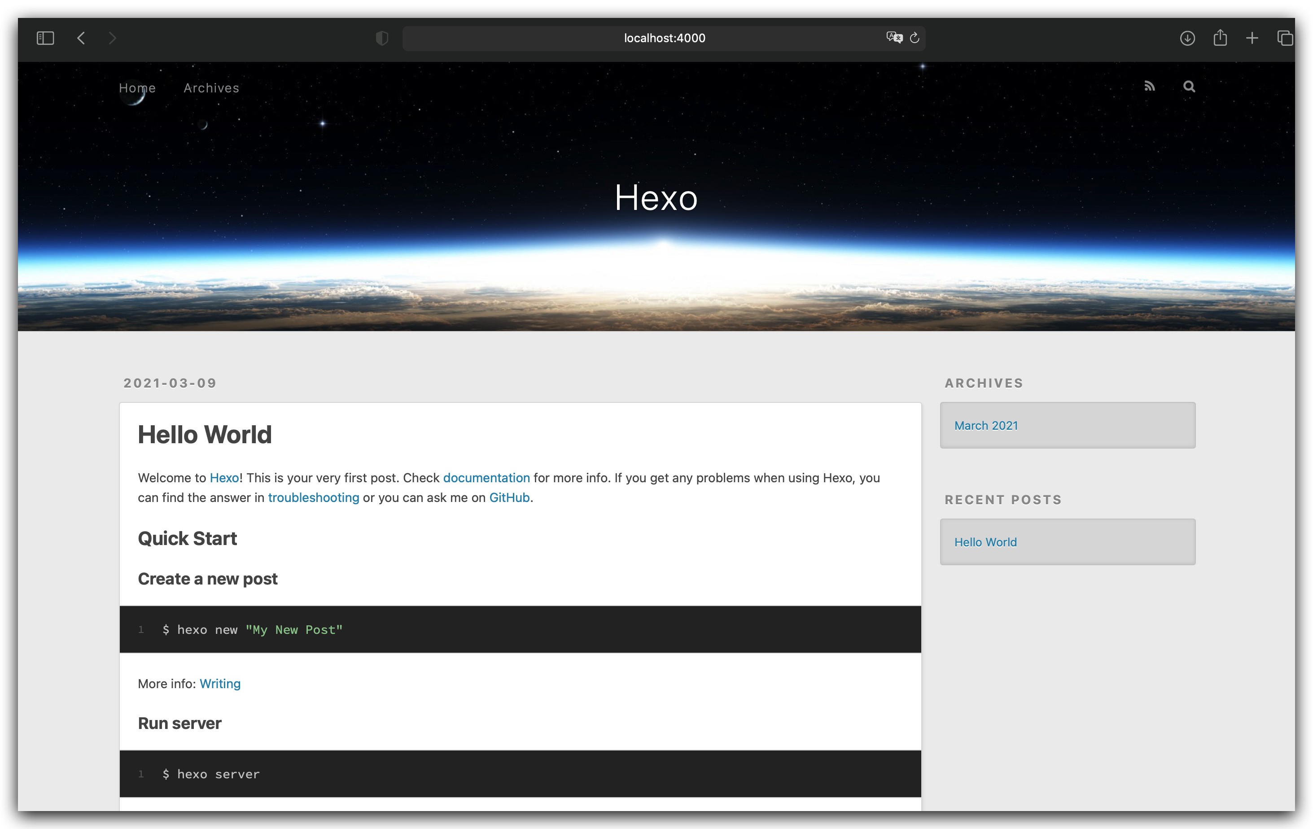
Task: Click the search icon in the header
Action: point(1189,86)
